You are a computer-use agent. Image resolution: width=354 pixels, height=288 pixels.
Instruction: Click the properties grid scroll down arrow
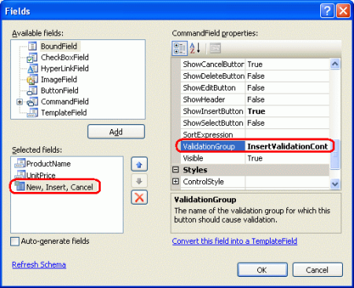click(x=335, y=184)
